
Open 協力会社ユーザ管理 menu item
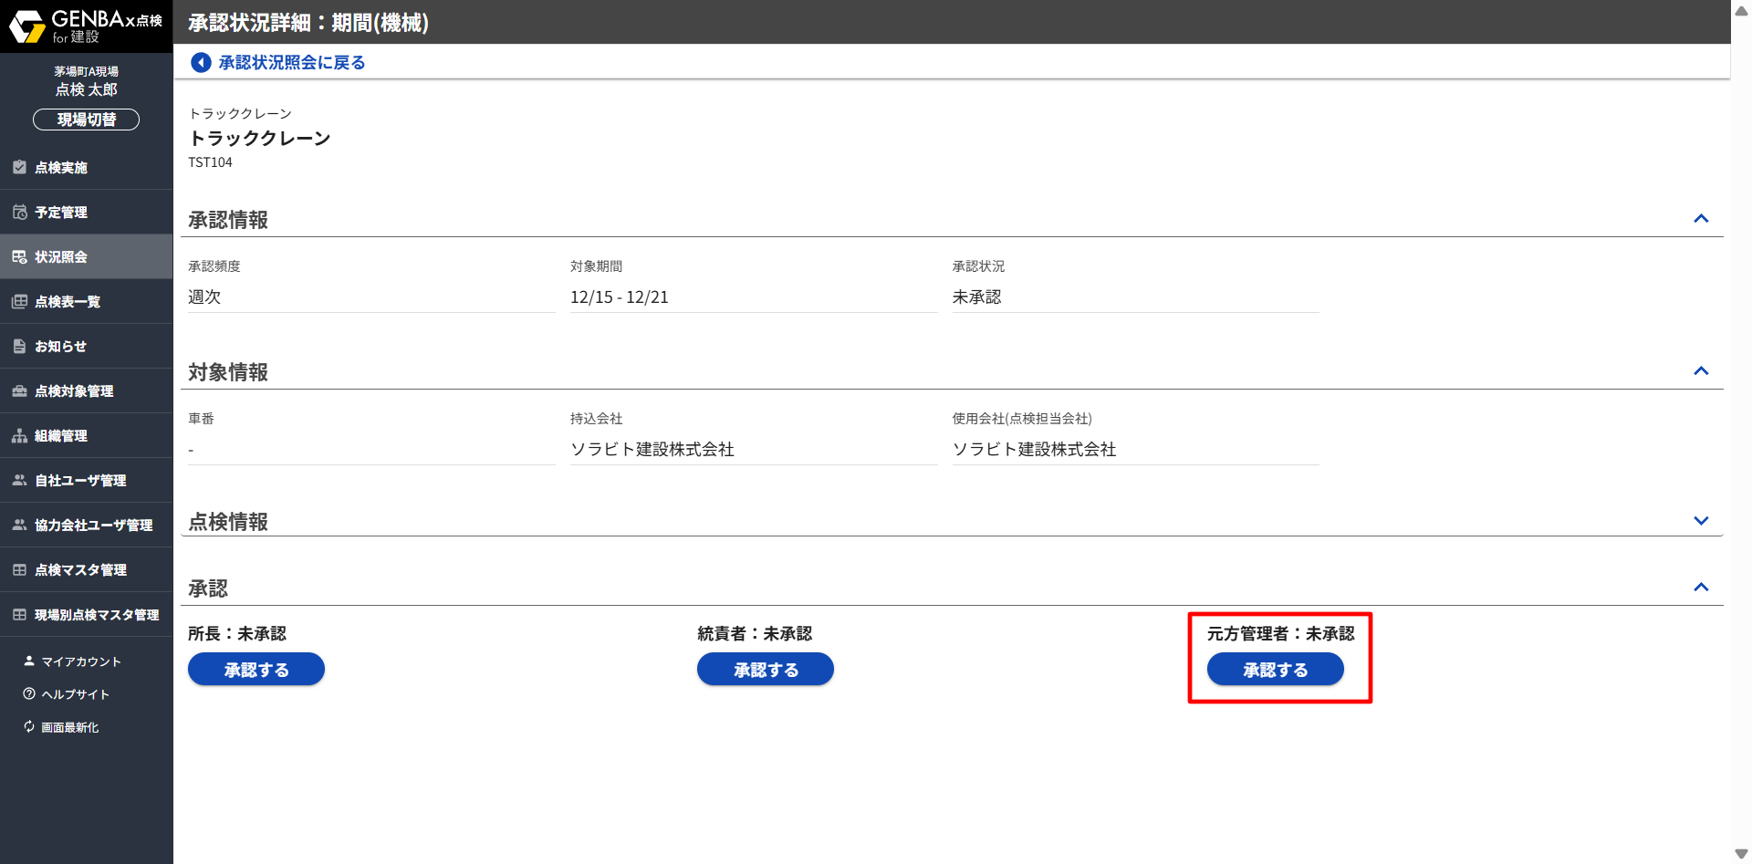coord(93,525)
